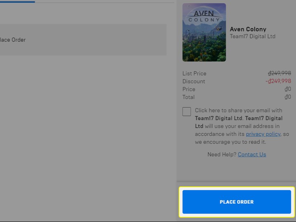Click the blue filled progress bar segment

(17, 2)
